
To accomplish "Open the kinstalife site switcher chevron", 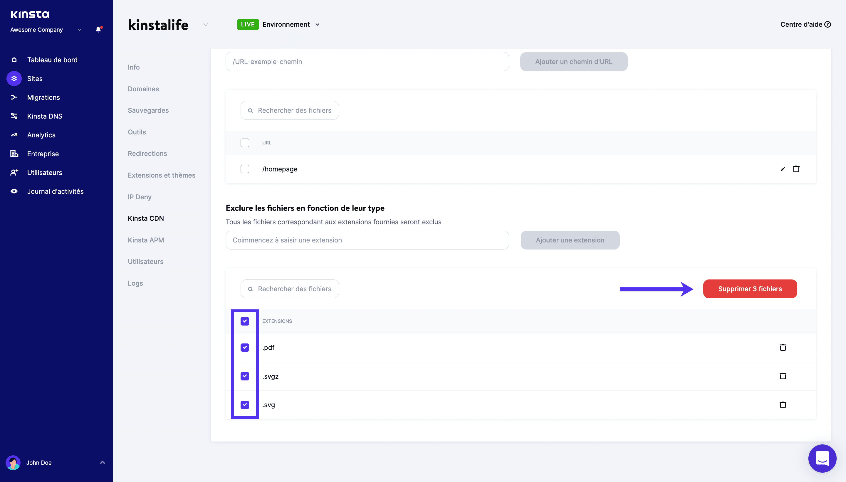I will 206,25.
